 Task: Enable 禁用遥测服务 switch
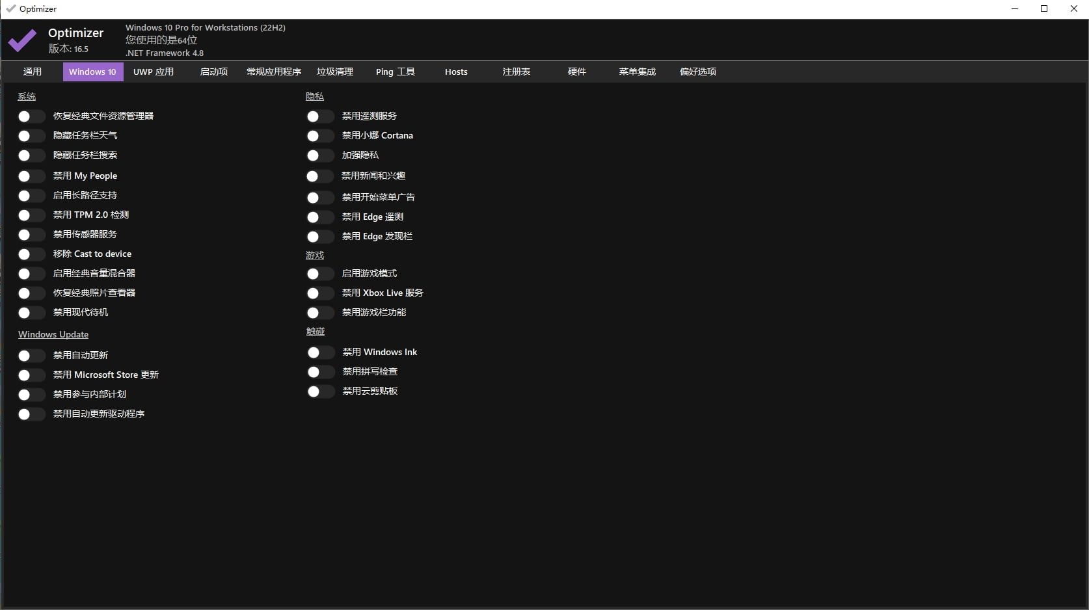(x=319, y=116)
